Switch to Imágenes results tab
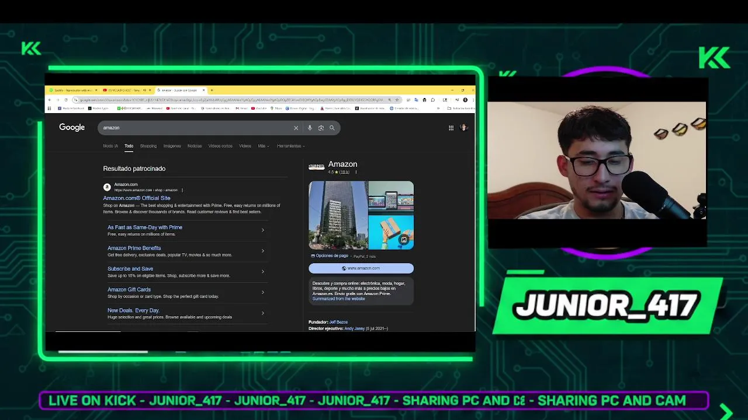 pyautogui.click(x=172, y=146)
